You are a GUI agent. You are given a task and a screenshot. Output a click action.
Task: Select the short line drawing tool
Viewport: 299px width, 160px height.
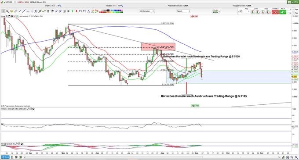tap(20, 11)
